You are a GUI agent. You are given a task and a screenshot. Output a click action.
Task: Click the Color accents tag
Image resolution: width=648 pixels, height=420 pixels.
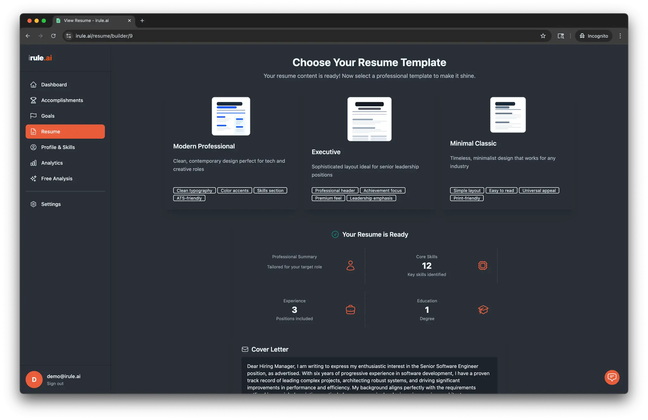tap(234, 191)
